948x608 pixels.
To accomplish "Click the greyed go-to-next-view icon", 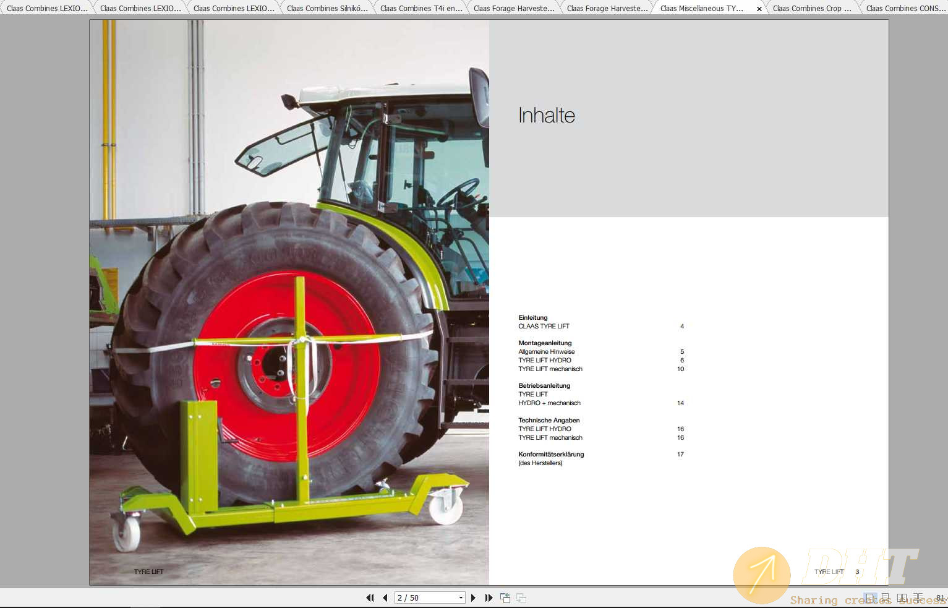I will pos(521,597).
